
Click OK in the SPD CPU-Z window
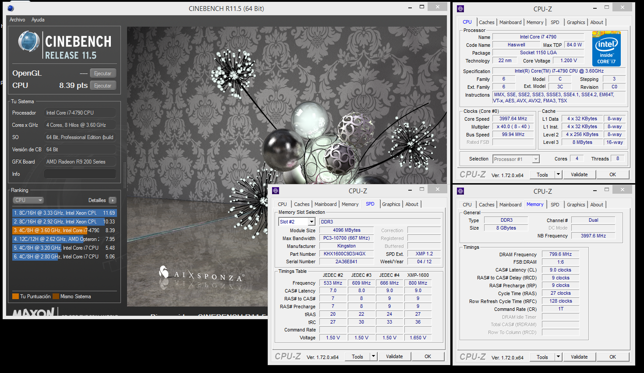coord(428,356)
